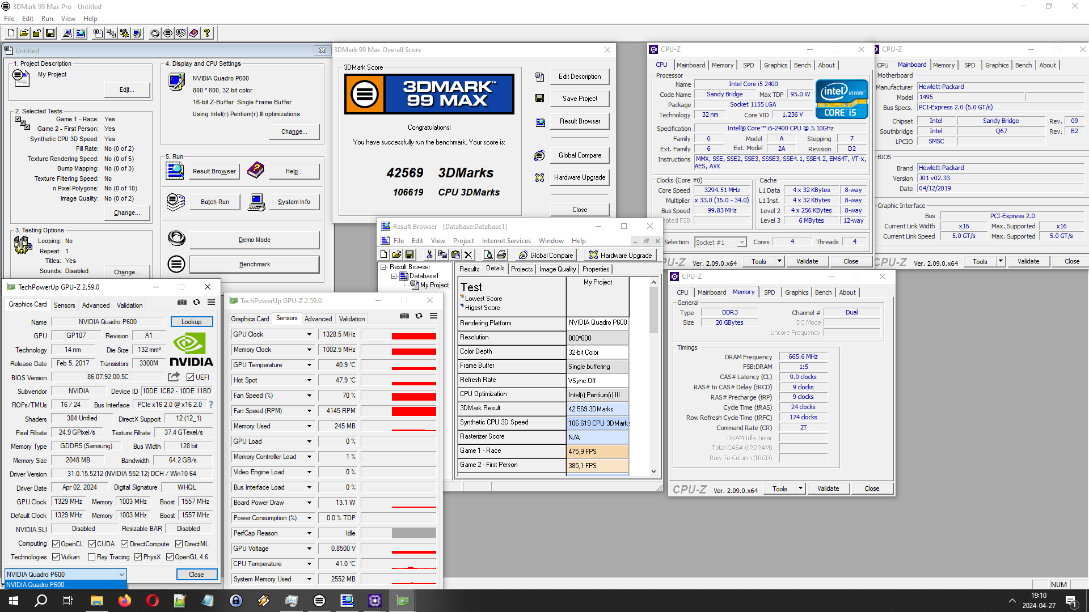The image size is (1089, 612).
Task: Click the Save floppy icon in 3DMark toolbar
Action: click(x=50, y=33)
